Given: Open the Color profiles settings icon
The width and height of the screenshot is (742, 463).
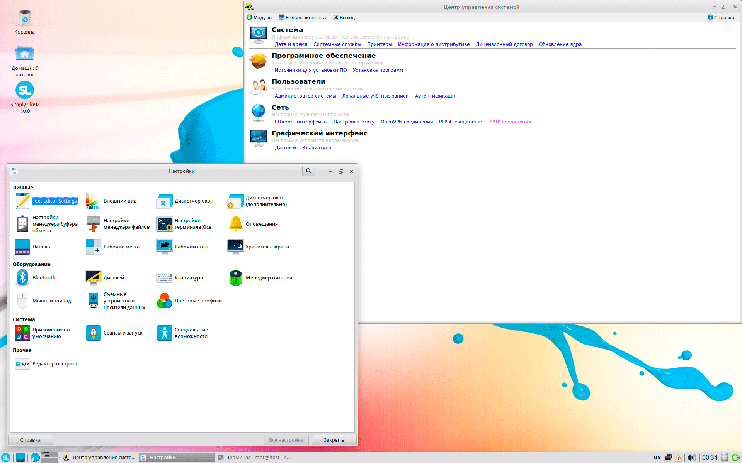Looking at the screenshot, I should (165, 301).
